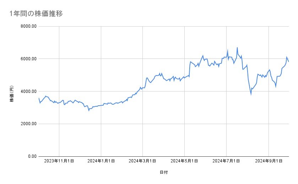298x184 pixels.
Task: Select the horizontal axis title 日付
Action: 163,172
